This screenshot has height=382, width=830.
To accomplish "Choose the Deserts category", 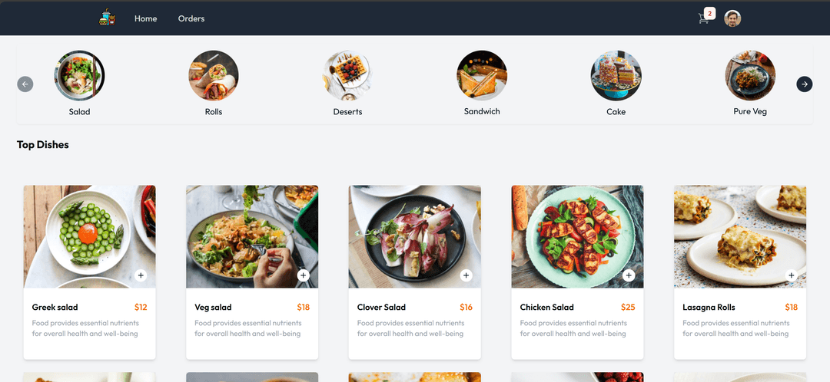I will tap(348, 83).
